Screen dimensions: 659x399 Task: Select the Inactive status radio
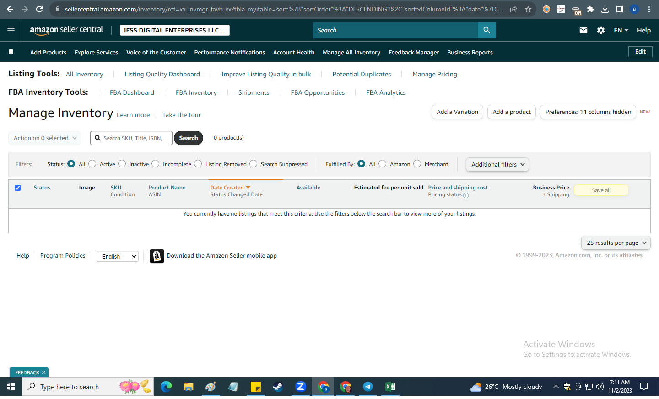[122, 164]
